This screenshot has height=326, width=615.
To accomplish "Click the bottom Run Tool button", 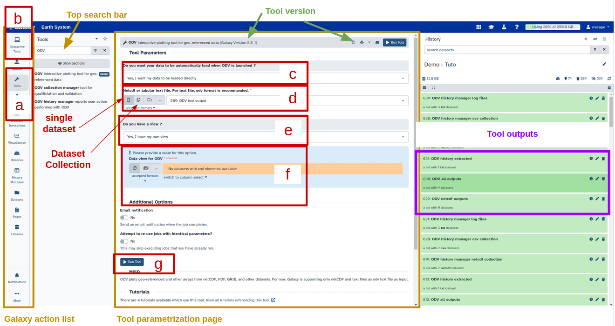I will tap(132, 262).
